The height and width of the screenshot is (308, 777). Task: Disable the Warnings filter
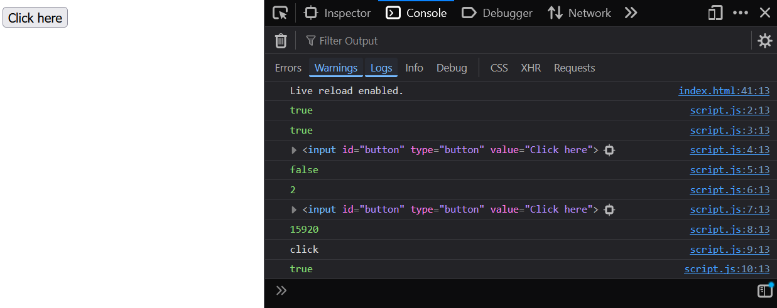click(x=336, y=68)
